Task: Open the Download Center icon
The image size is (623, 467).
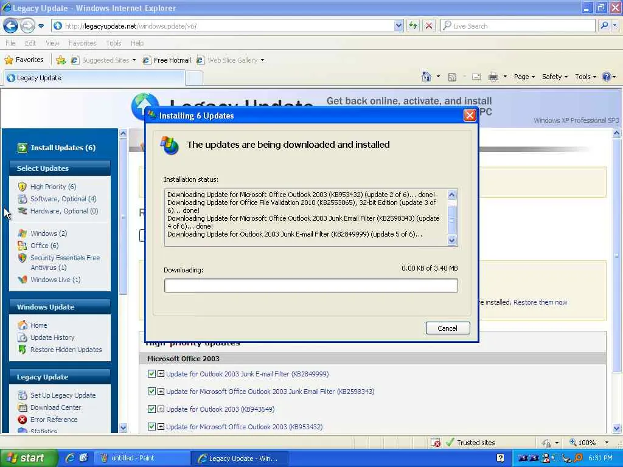Action: pos(23,407)
